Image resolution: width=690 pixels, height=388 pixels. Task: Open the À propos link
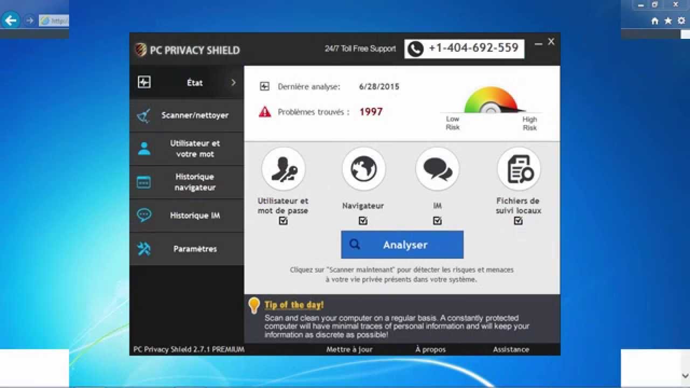pos(431,349)
